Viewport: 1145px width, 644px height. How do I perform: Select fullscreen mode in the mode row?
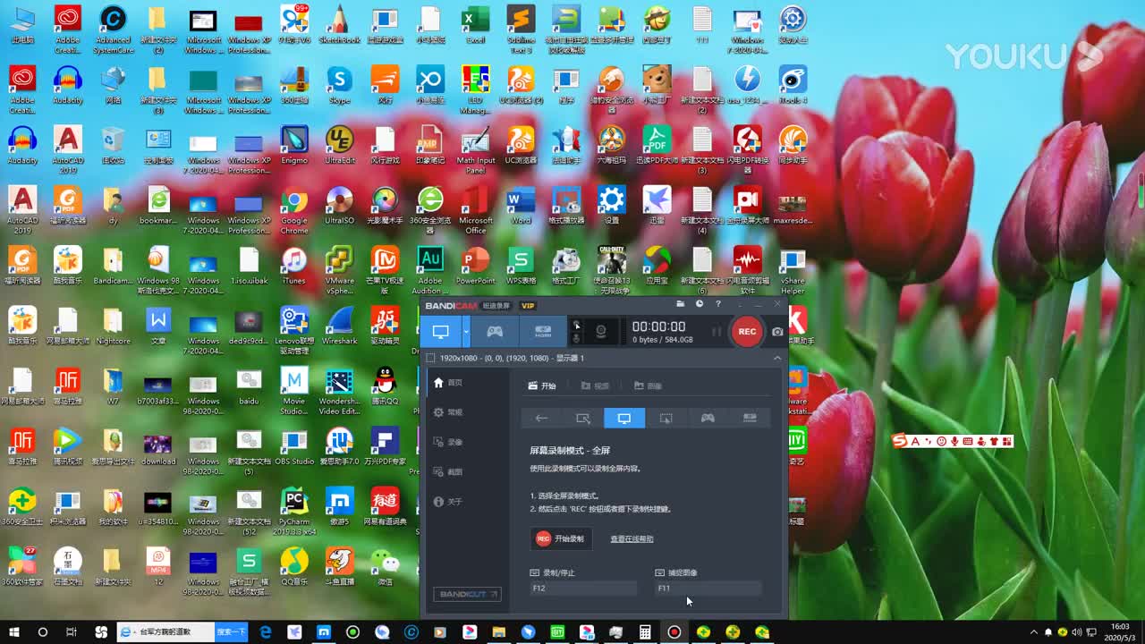coord(624,418)
